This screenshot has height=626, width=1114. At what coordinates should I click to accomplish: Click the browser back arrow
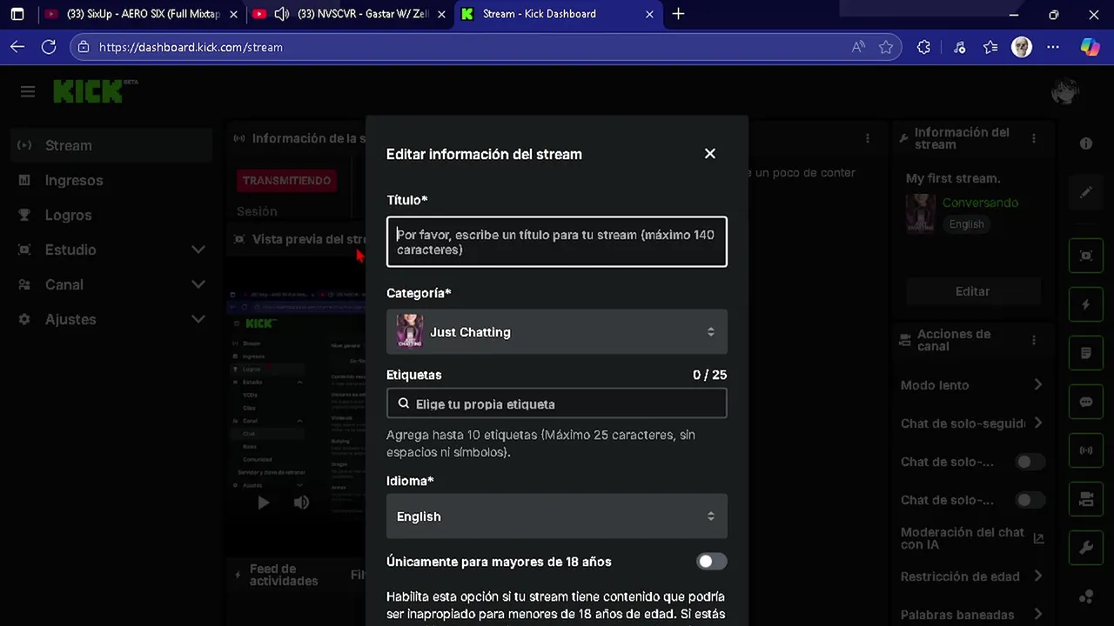coord(17,47)
